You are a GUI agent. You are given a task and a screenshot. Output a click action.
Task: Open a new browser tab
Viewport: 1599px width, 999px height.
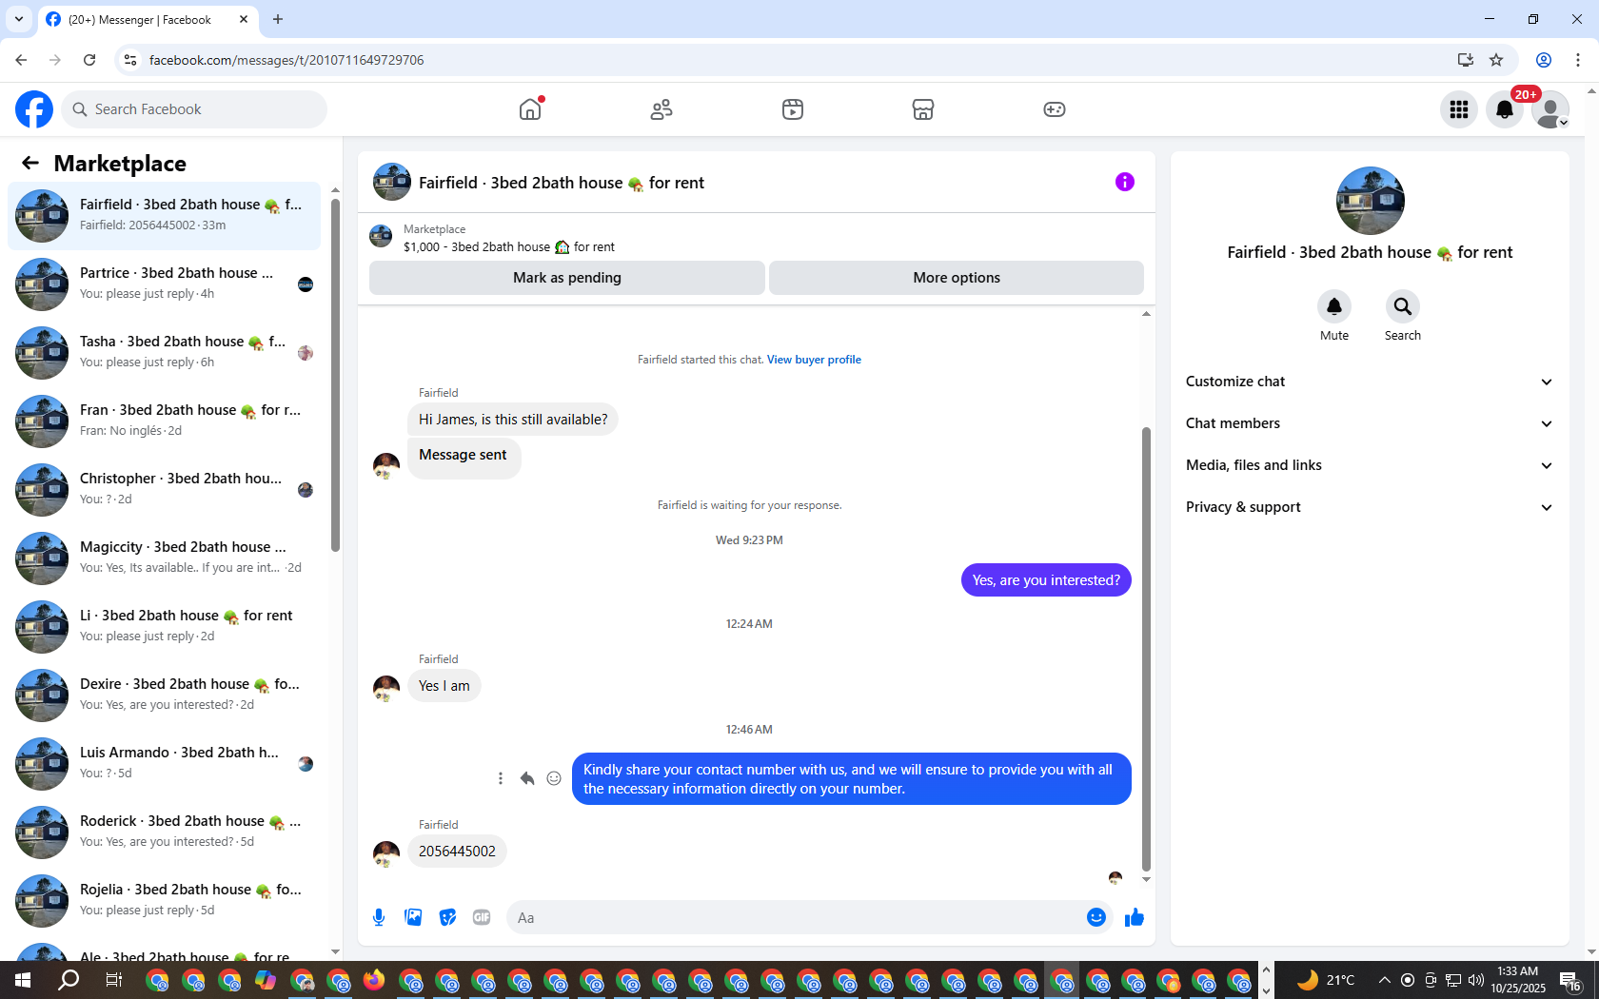[278, 19]
